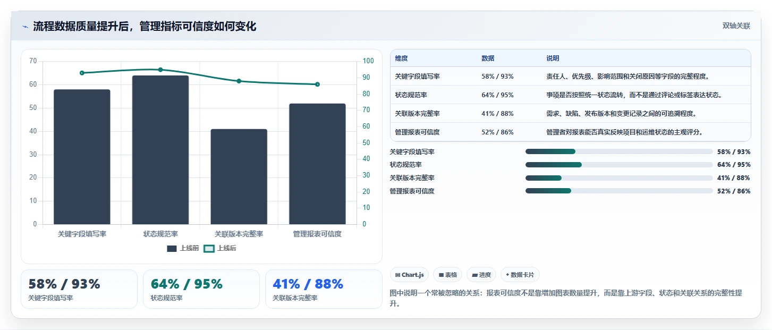772x330 pixels.
Task: Click x-axis label 状态规范率
Action: click(x=160, y=234)
